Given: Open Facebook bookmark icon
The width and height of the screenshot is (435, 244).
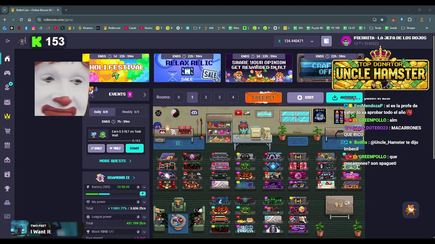Looking at the screenshot, I should tap(26, 28).
